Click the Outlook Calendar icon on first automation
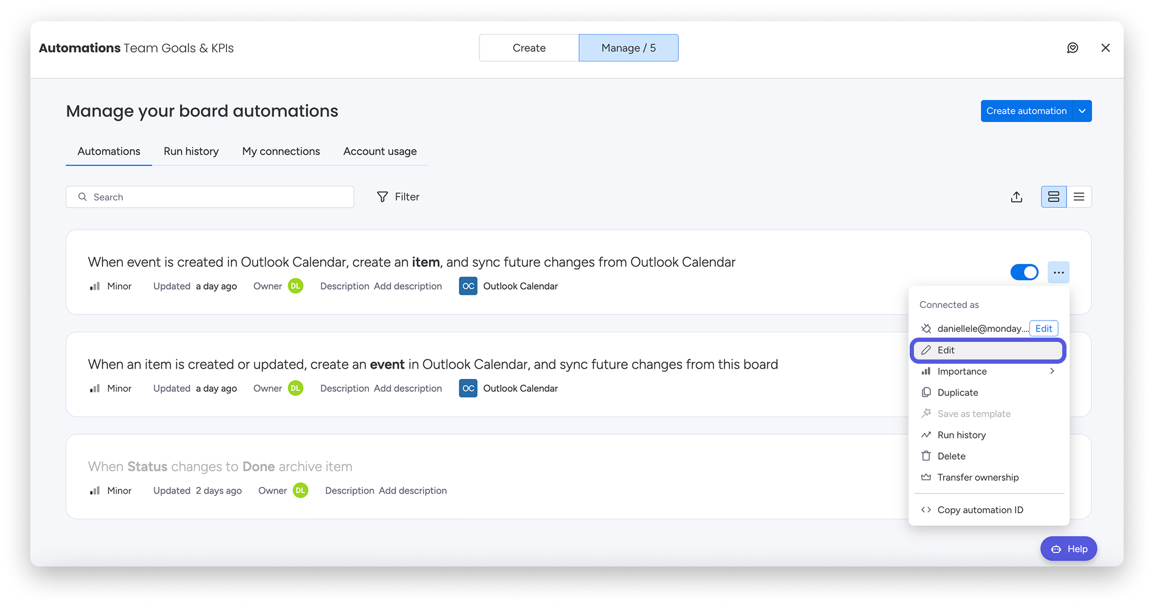 coord(468,286)
